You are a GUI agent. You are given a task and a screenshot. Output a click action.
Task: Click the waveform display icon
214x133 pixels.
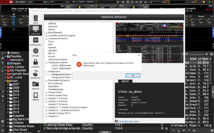[x=123, y=2]
